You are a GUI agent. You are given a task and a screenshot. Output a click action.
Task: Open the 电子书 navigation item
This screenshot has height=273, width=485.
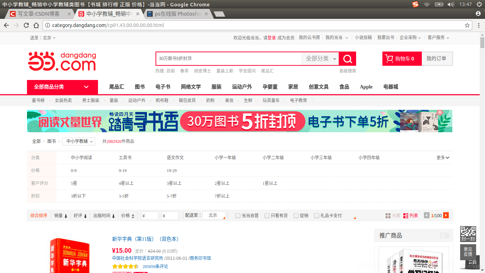[163, 87]
